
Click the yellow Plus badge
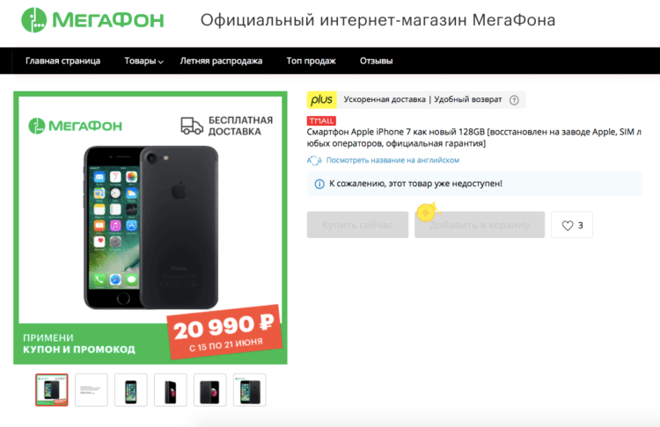(x=321, y=99)
